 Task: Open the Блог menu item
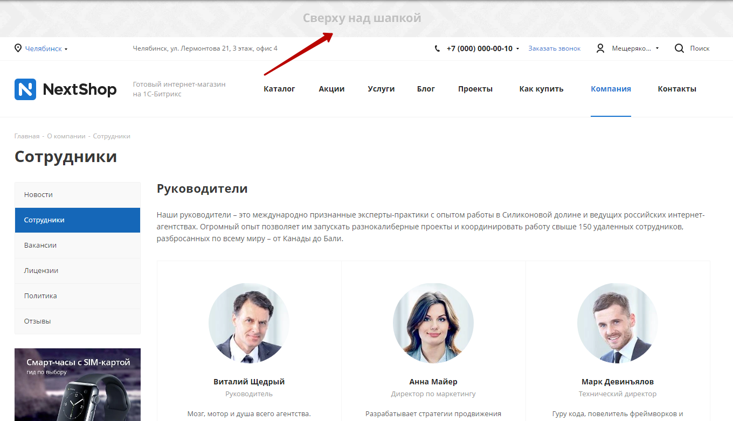[x=426, y=89]
